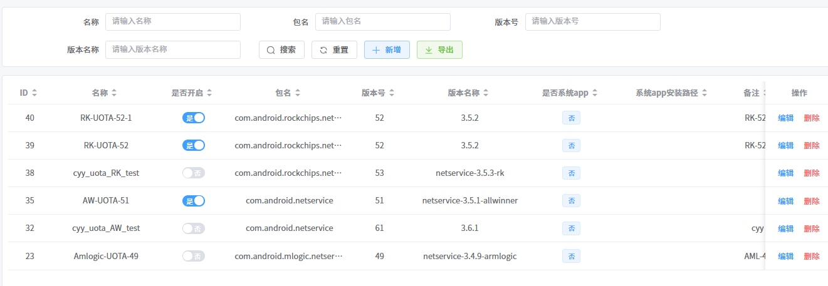
Task: Select version name netservice-3.5.1-allwinner
Action: click(470, 201)
